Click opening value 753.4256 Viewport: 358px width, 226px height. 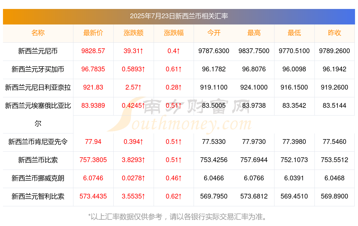click(214, 160)
